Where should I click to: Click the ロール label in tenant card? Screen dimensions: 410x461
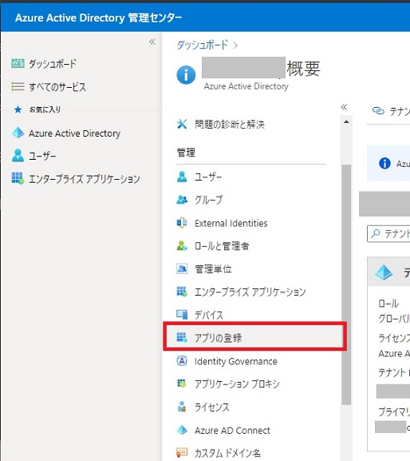[x=388, y=304]
